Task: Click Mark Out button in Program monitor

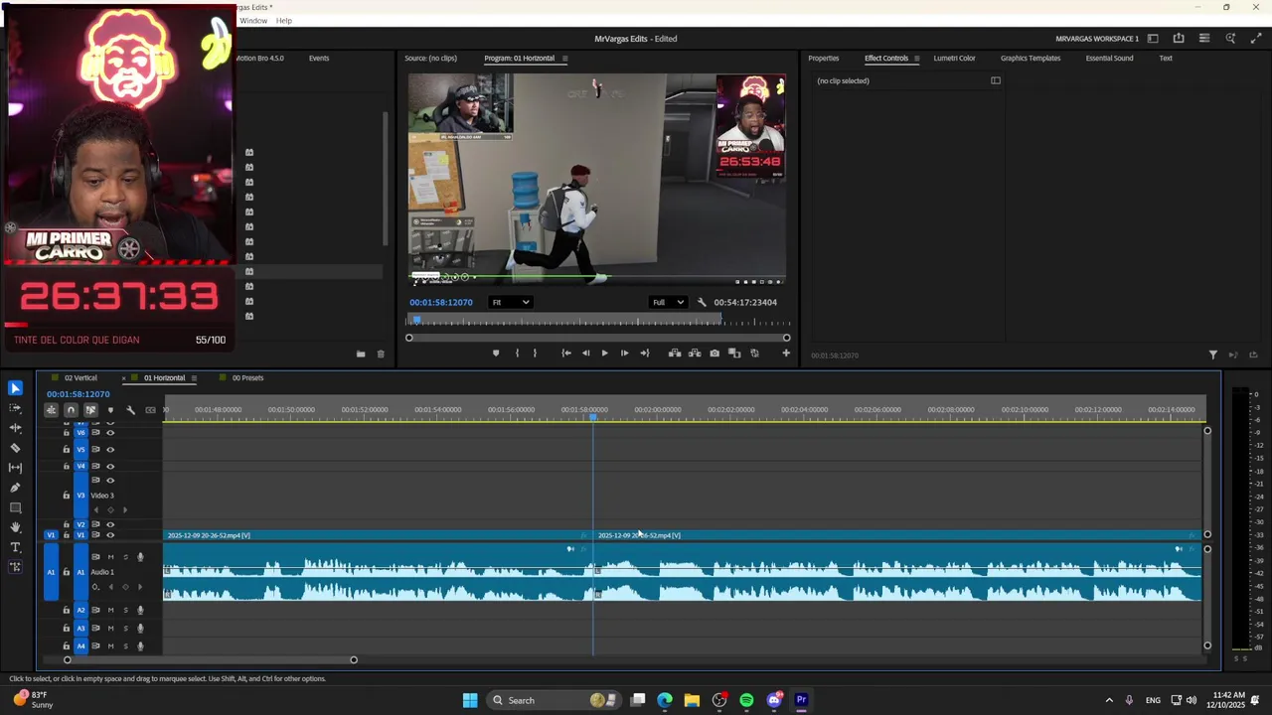Action: pos(535,354)
